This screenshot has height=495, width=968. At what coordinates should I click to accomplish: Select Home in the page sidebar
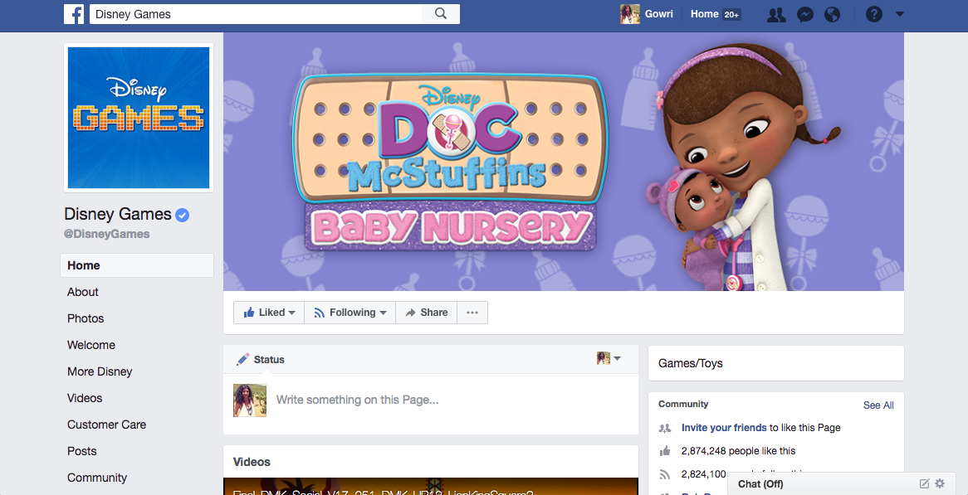(137, 265)
